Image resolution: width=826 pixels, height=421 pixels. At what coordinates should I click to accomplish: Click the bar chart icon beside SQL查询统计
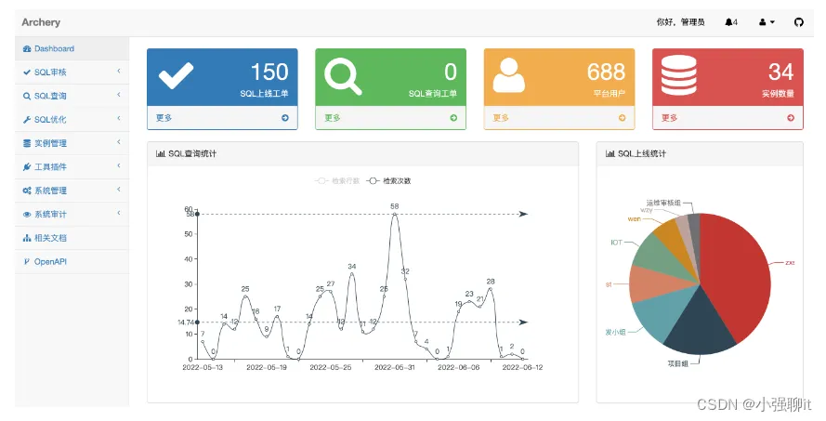point(161,154)
